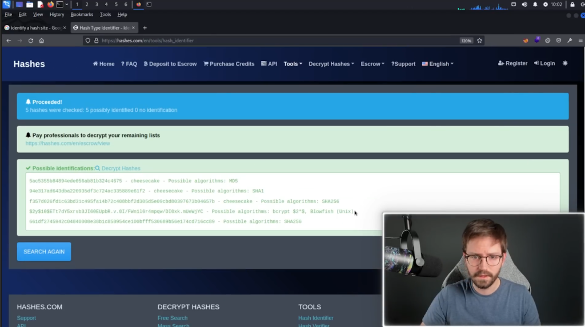Open the Help menu
Image resolution: width=585 pixels, height=327 pixels.
(122, 14)
